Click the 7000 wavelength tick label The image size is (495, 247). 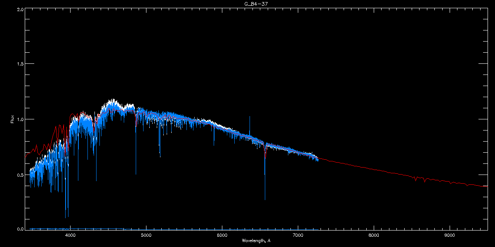click(298, 235)
